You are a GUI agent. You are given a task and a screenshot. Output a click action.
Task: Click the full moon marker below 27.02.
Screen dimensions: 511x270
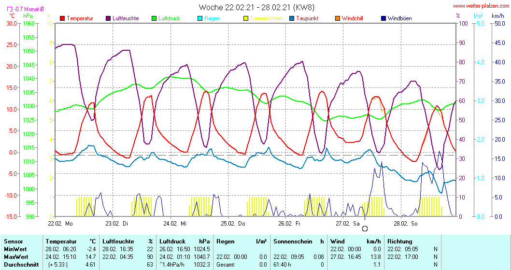pos(365,229)
